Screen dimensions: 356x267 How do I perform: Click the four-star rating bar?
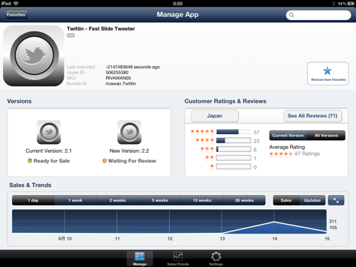(x=234, y=141)
